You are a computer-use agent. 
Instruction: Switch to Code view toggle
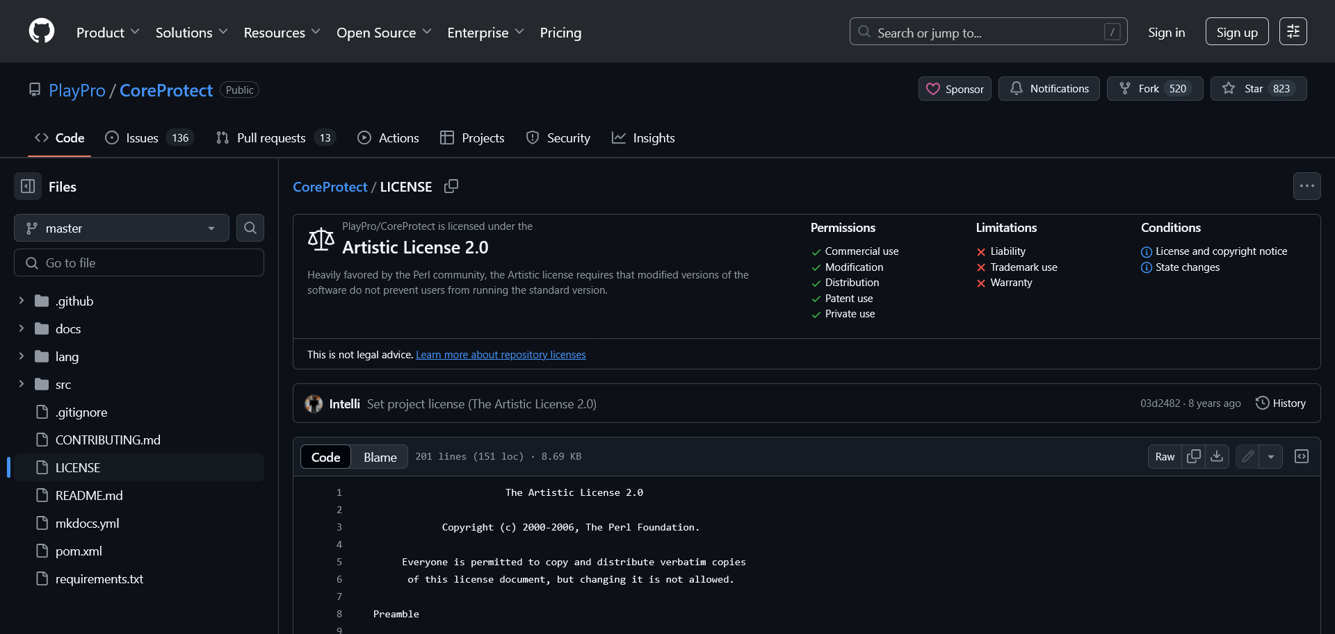coord(325,457)
